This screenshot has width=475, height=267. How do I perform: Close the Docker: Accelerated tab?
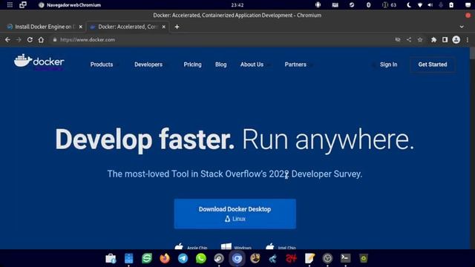163,27
